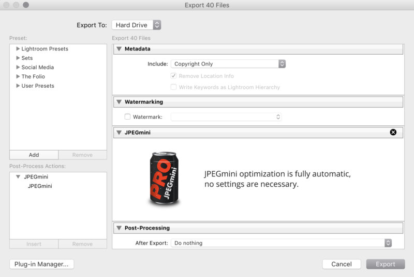Toggle the Watermark checkbox
The image size is (414, 277).
point(127,117)
